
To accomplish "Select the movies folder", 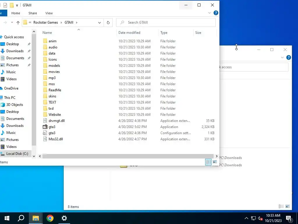I will [x=54, y=72].
